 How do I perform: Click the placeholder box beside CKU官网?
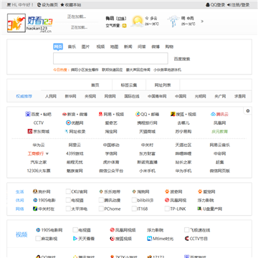pos(68,191)
